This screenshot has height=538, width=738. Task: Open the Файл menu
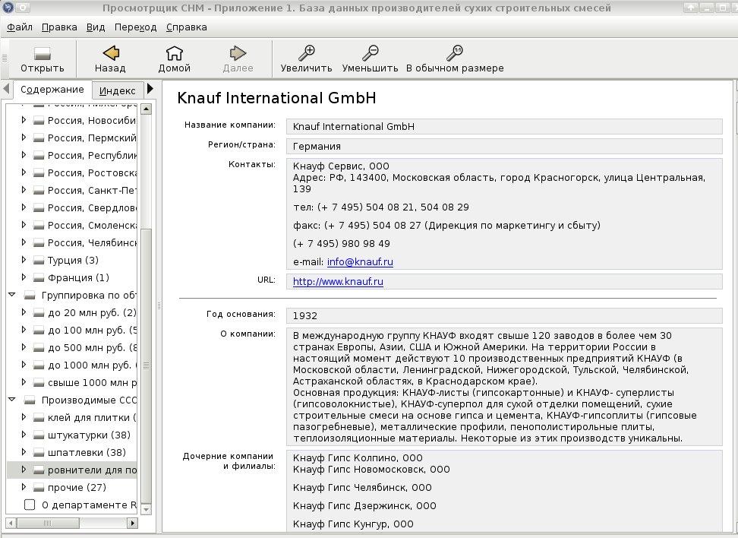pos(19,27)
